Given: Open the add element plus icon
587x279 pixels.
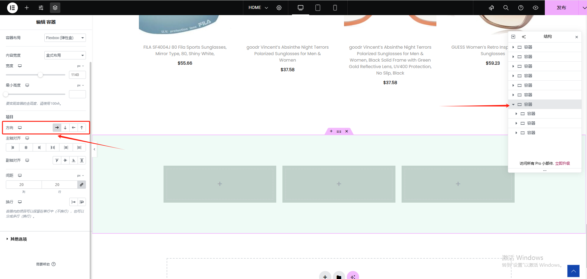Looking at the screenshot, I should pos(27,8).
